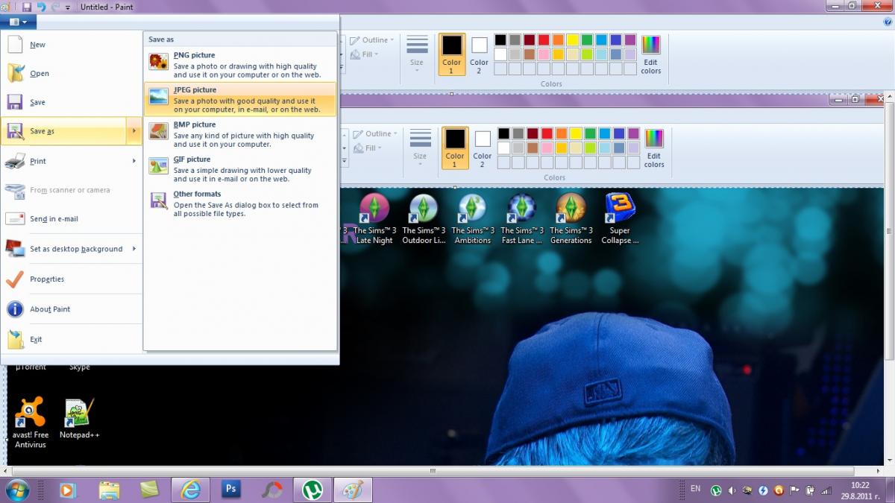Image resolution: width=895 pixels, height=503 pixels.
Task: Expand the Print submenu arrow
Action: pyautogui.click(x=134, y=161)
